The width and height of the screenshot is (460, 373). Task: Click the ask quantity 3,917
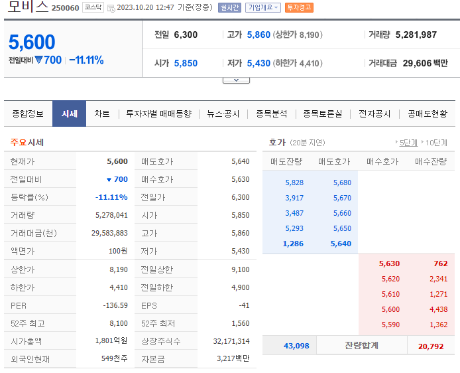pos(294,198)
